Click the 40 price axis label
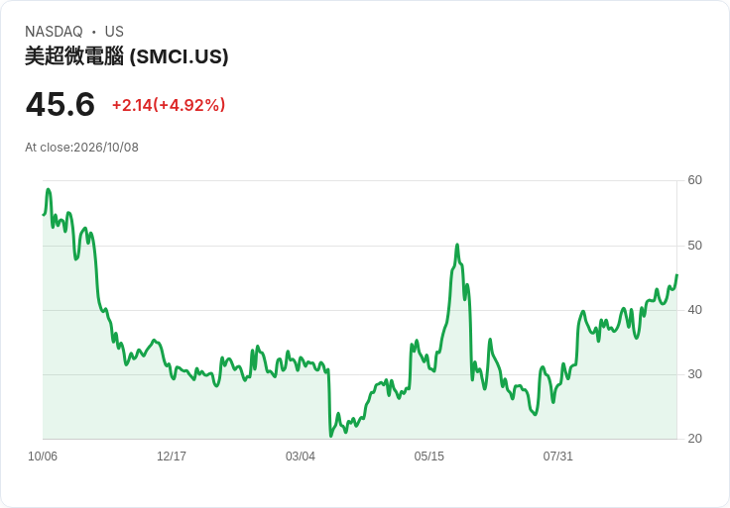Viewport: 730px width, 508px height. (x=694, y=310)
